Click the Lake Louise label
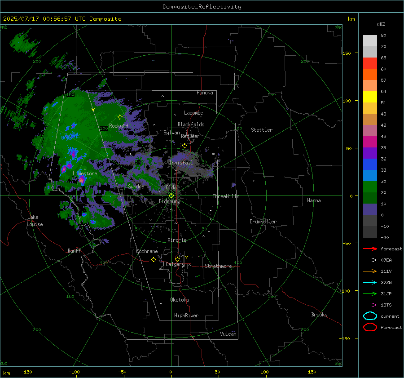 coord(35,221)
